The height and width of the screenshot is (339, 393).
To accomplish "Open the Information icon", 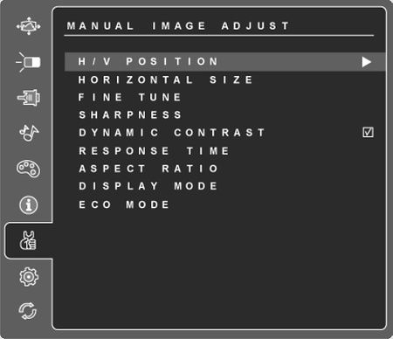I will point(28,204).
